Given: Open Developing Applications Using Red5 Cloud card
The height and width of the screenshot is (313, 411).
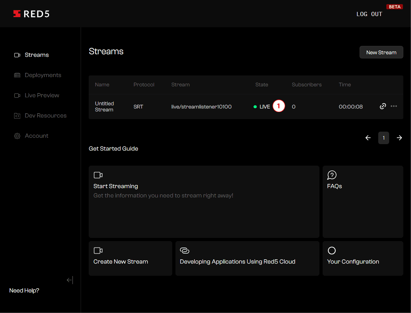Looking at the screenshot, I should 247,258.
